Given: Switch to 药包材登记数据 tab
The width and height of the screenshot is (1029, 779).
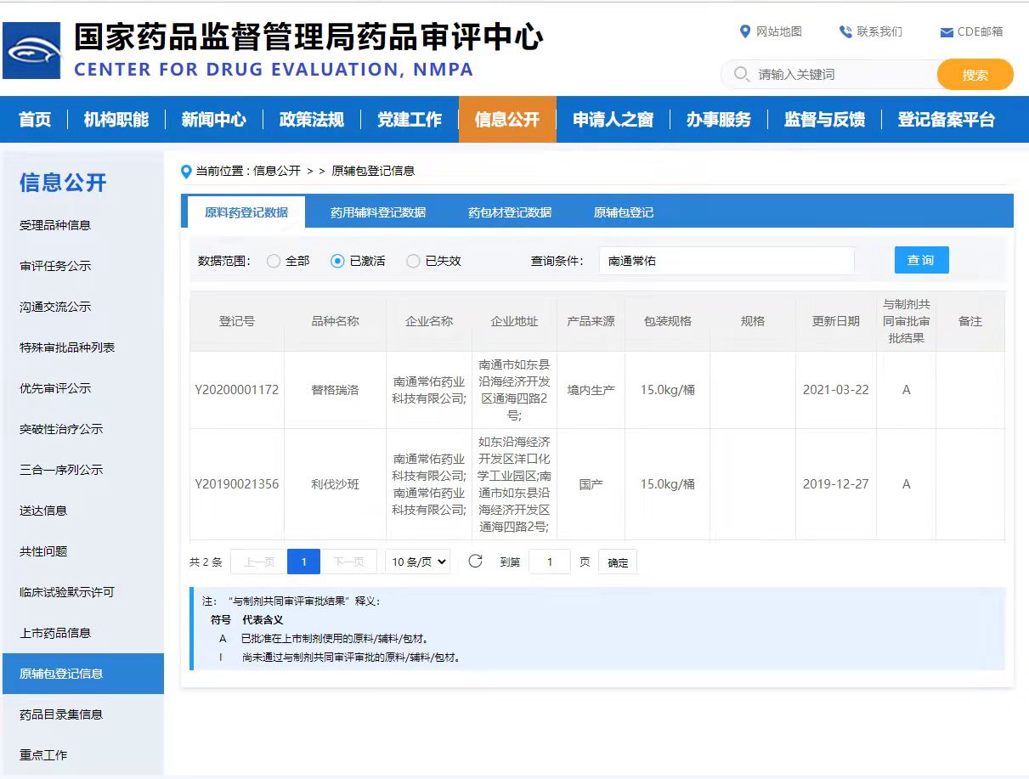Looking at the screenshot, I should [x=510, y=212].
